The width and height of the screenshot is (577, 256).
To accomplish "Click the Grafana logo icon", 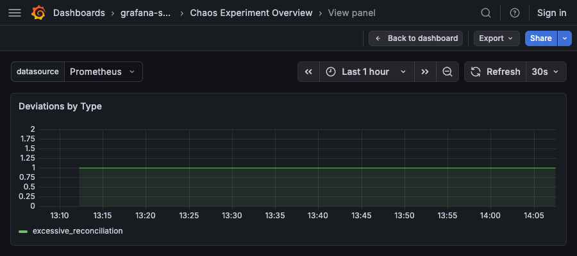I will tap(38, 13).
